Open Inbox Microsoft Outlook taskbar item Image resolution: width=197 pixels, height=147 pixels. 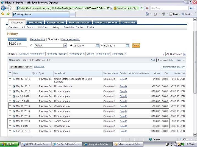pos(128,144)
